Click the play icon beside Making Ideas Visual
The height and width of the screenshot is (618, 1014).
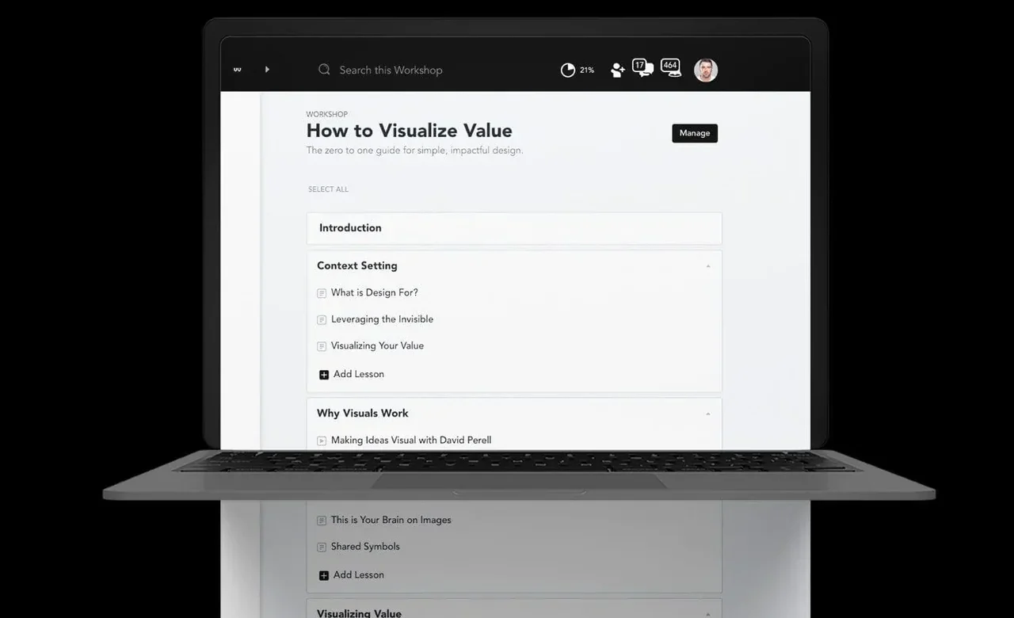(322, 440)
